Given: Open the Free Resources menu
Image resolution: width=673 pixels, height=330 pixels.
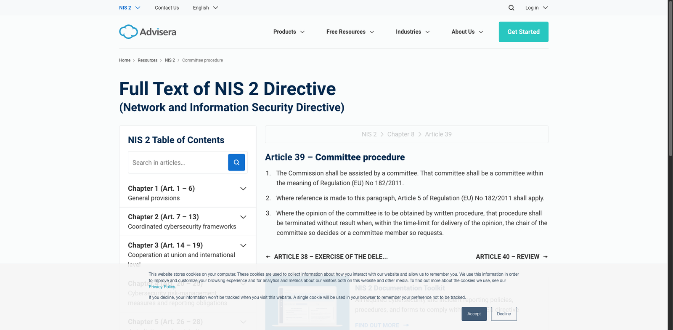Looking at the screenshot, I should [350, 32].
